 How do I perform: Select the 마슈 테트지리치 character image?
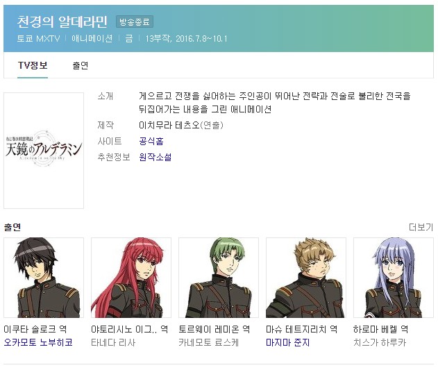pos(306,278)
